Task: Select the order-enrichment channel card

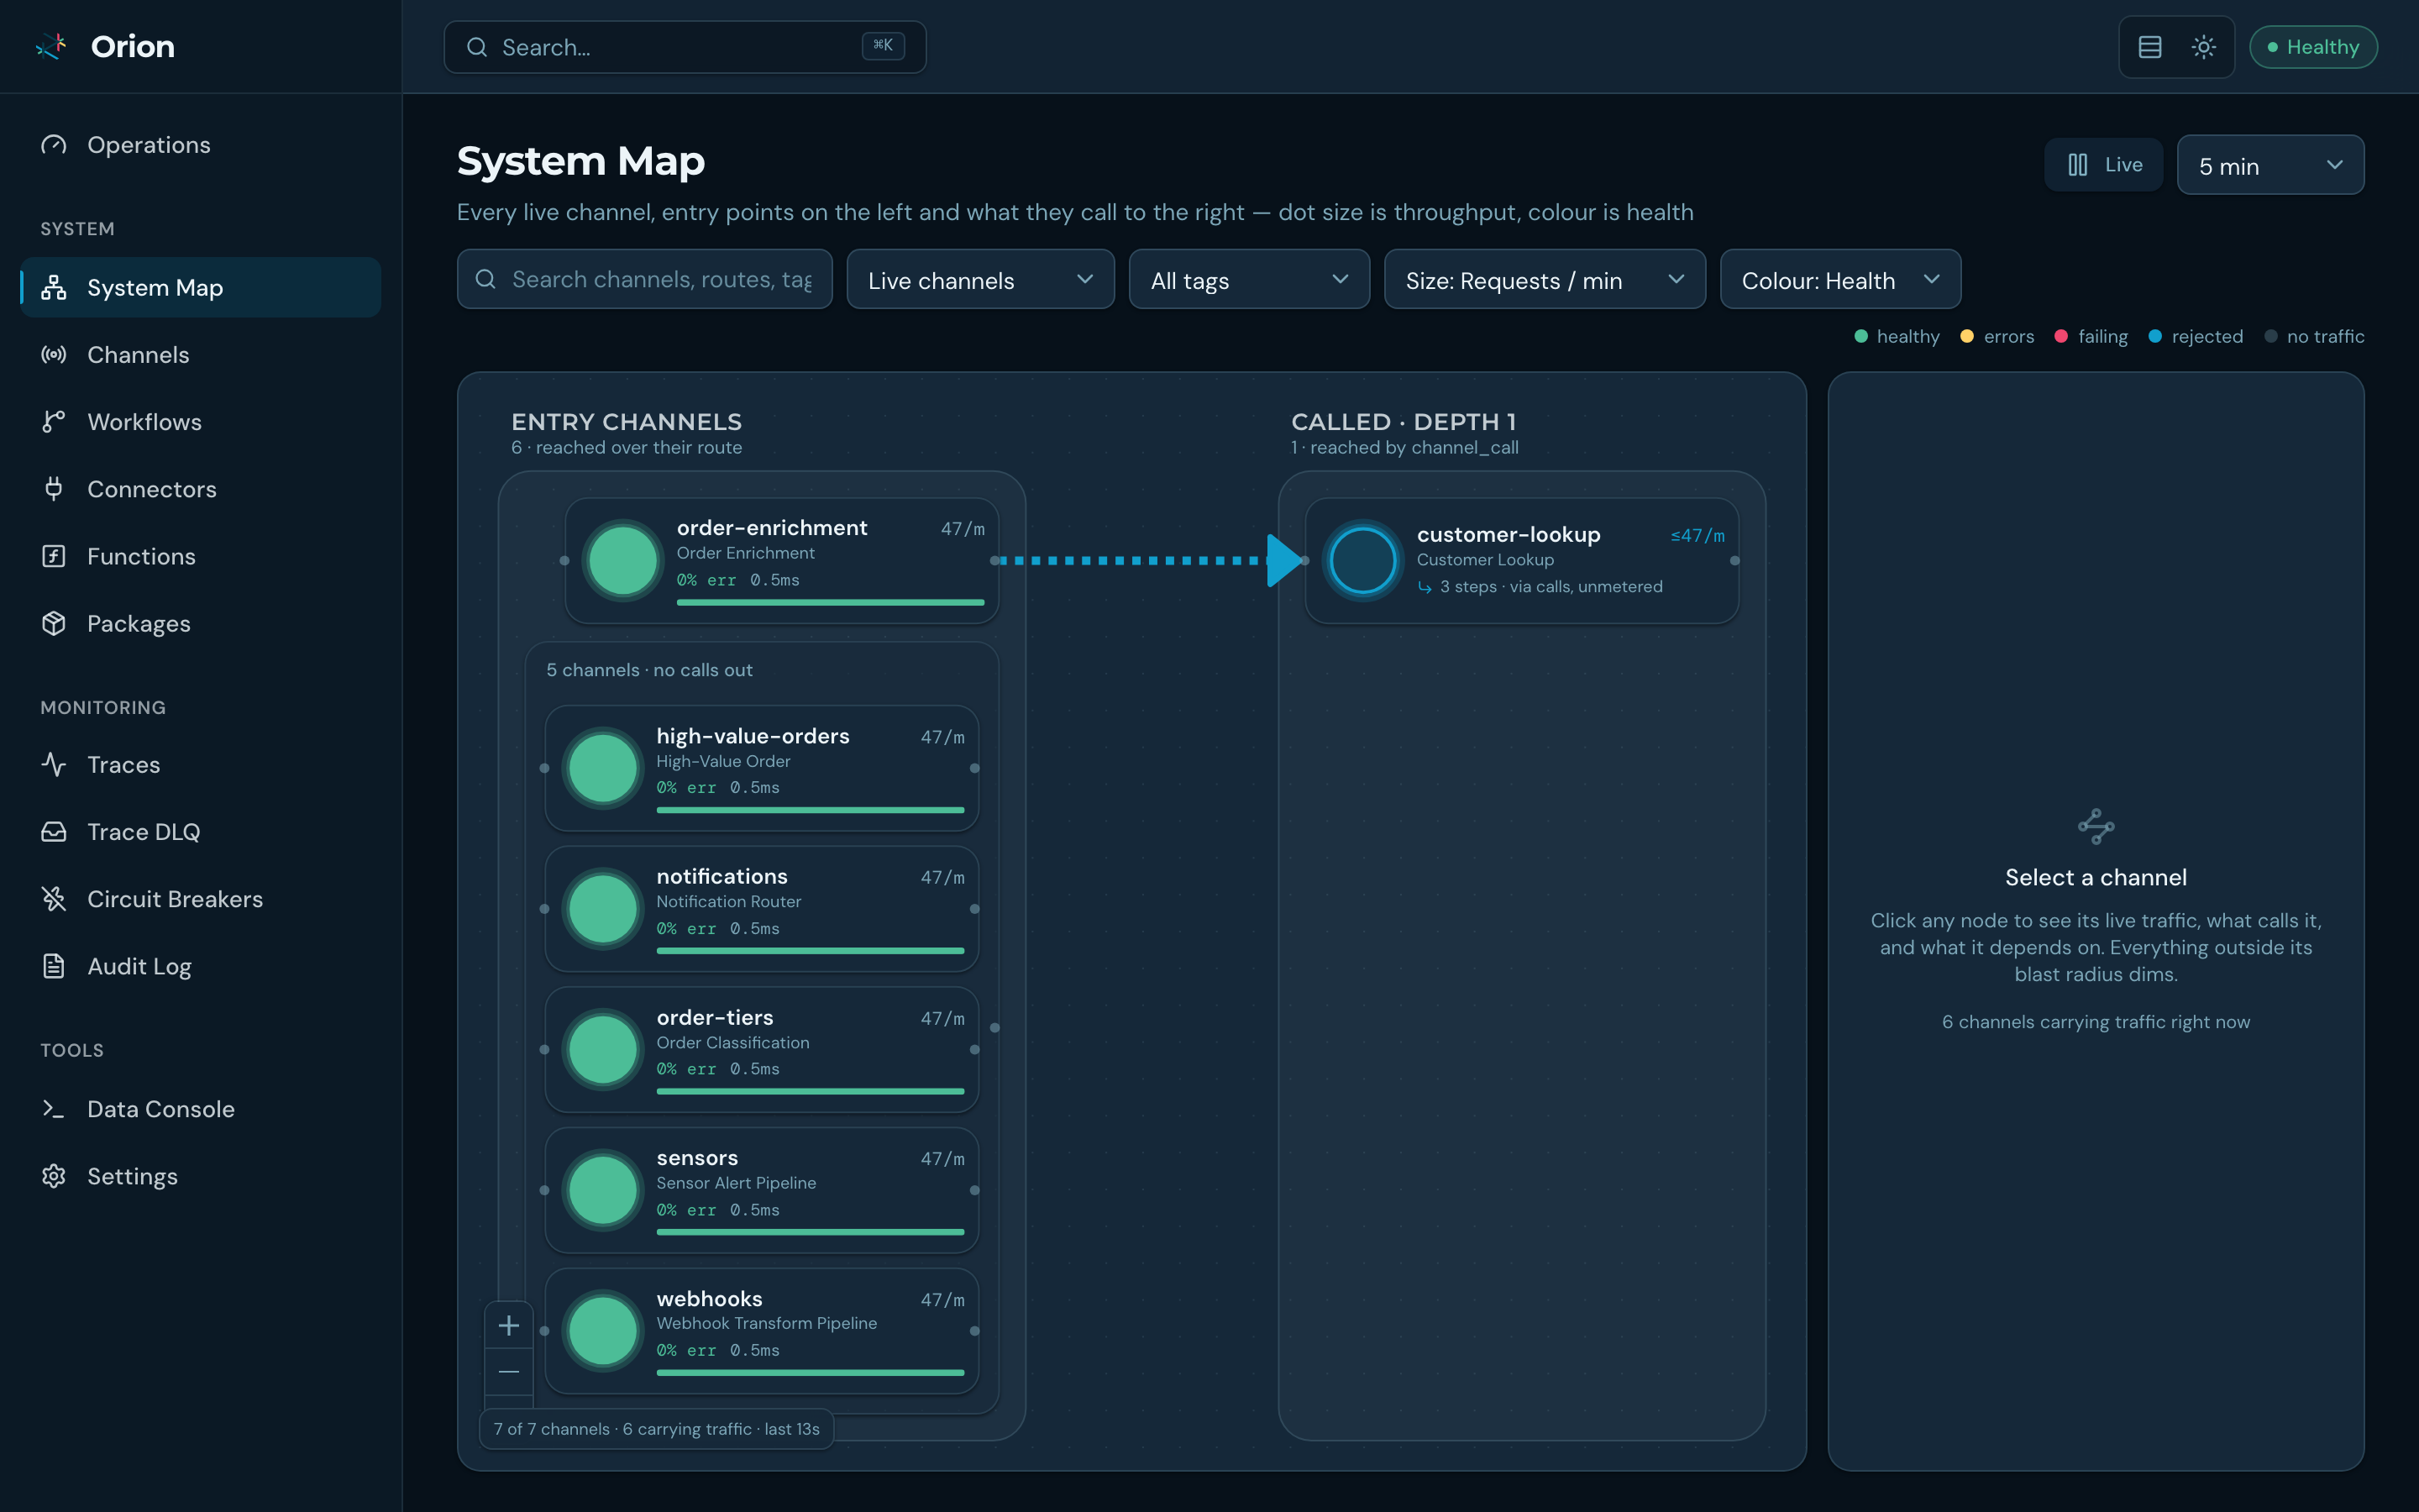Action: coord(782,561)
